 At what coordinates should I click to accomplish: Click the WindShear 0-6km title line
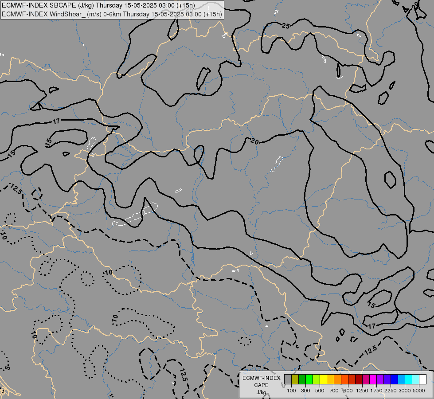[112, 14]
